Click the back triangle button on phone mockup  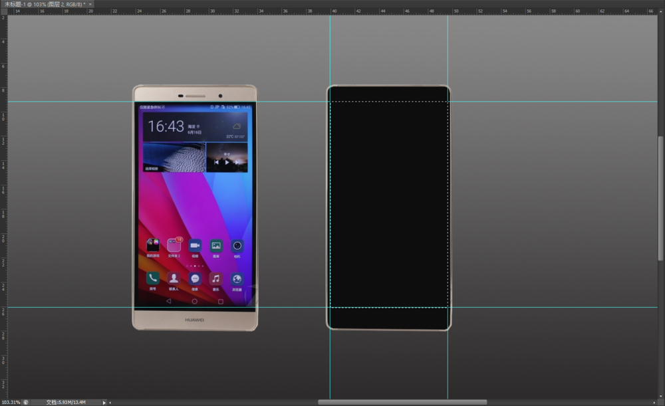point(169,301)
